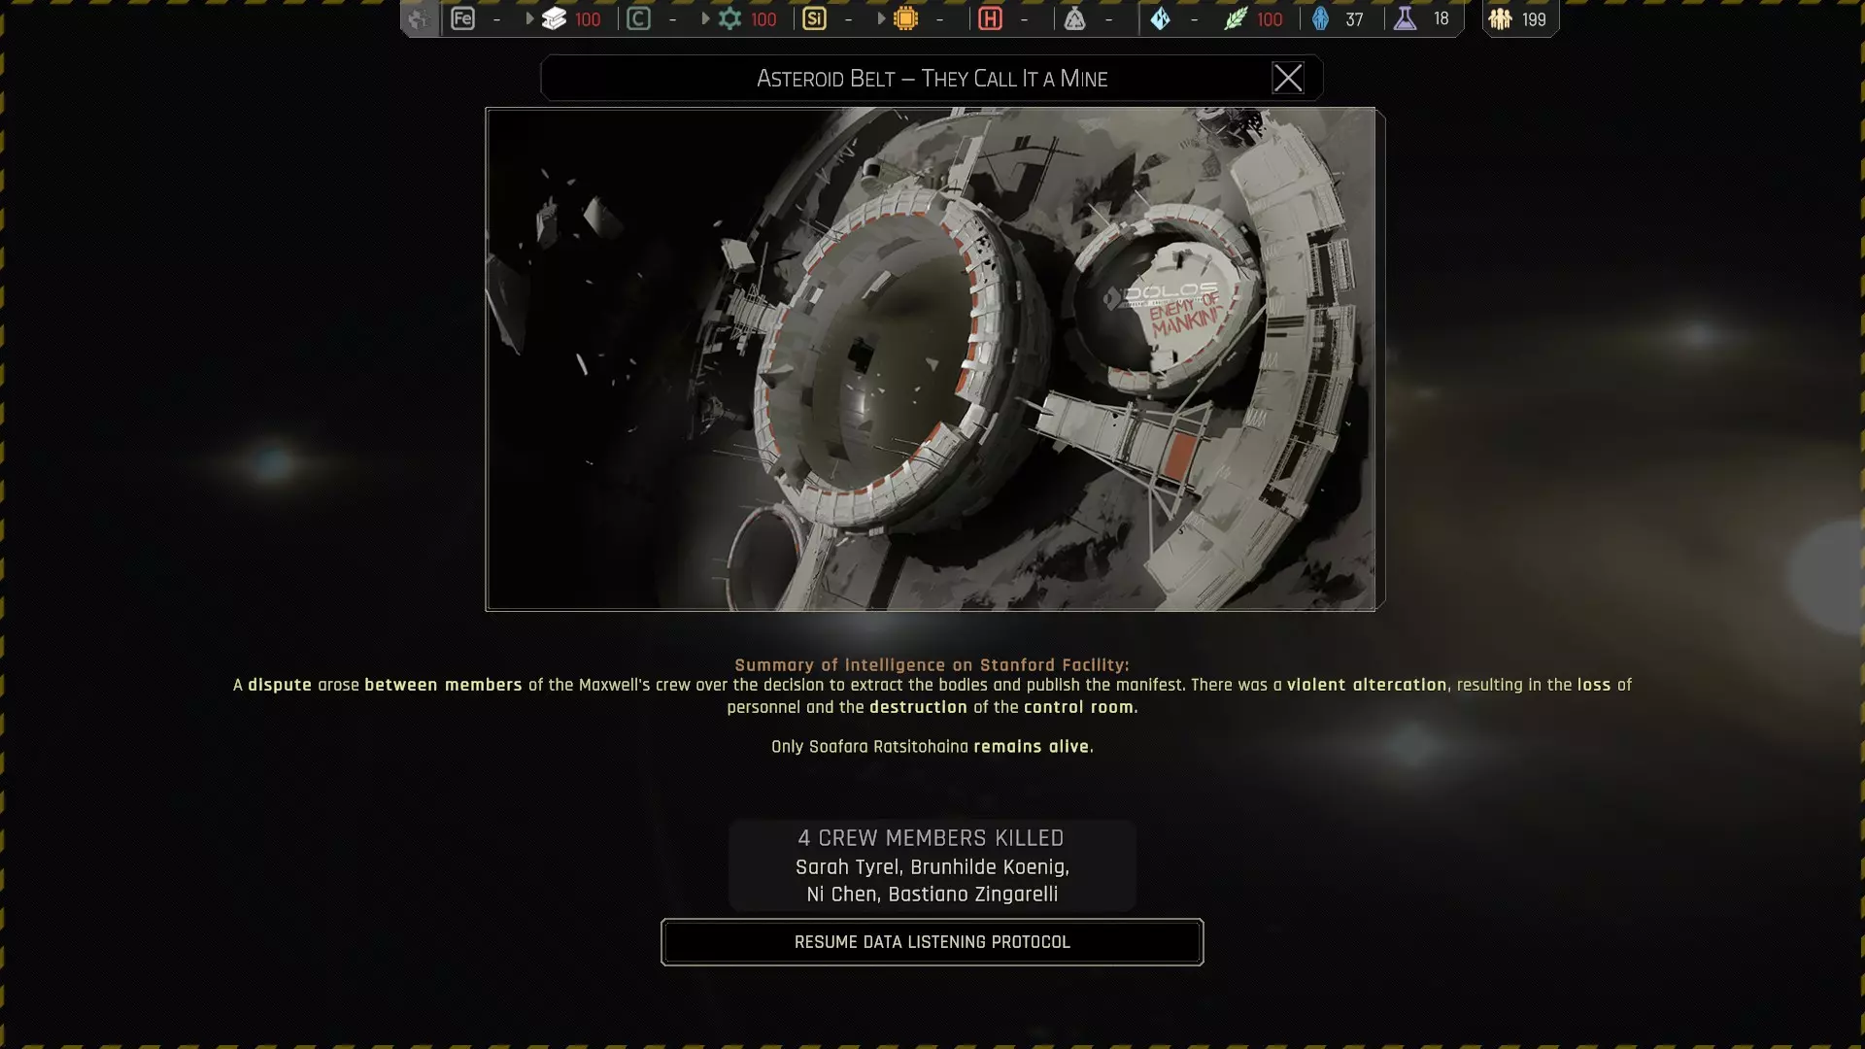
Task: Click the grayed icon at resource bar start
Action: [419, 18]
